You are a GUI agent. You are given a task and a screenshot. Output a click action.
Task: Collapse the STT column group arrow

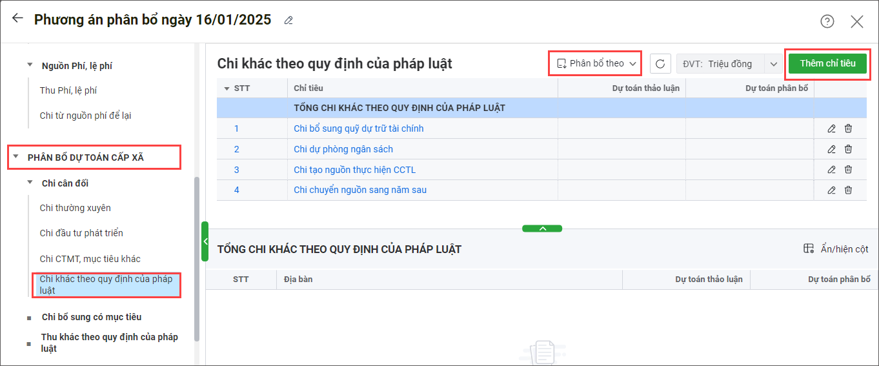pos(227,88)
